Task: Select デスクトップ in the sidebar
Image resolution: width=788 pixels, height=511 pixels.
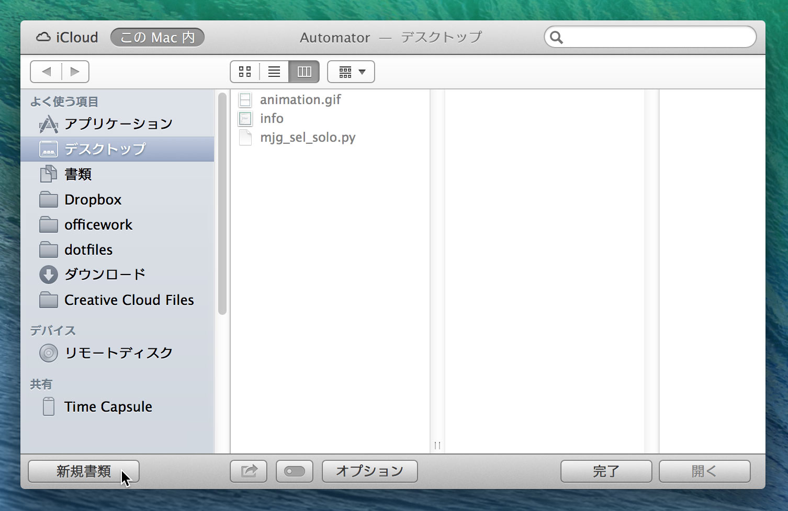Action: pos(117,149)
